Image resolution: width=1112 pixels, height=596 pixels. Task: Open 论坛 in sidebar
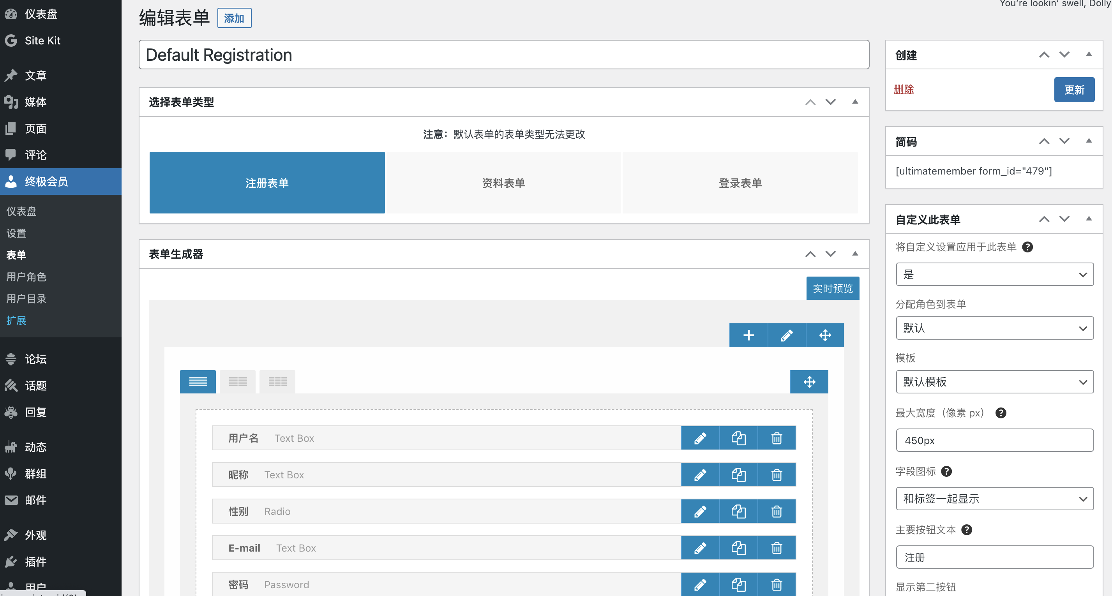click(x=35, y=359)
